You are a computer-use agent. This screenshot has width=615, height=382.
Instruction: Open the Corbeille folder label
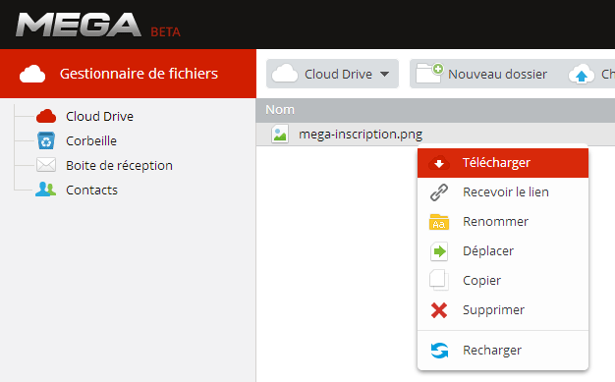tap(91, 140)
